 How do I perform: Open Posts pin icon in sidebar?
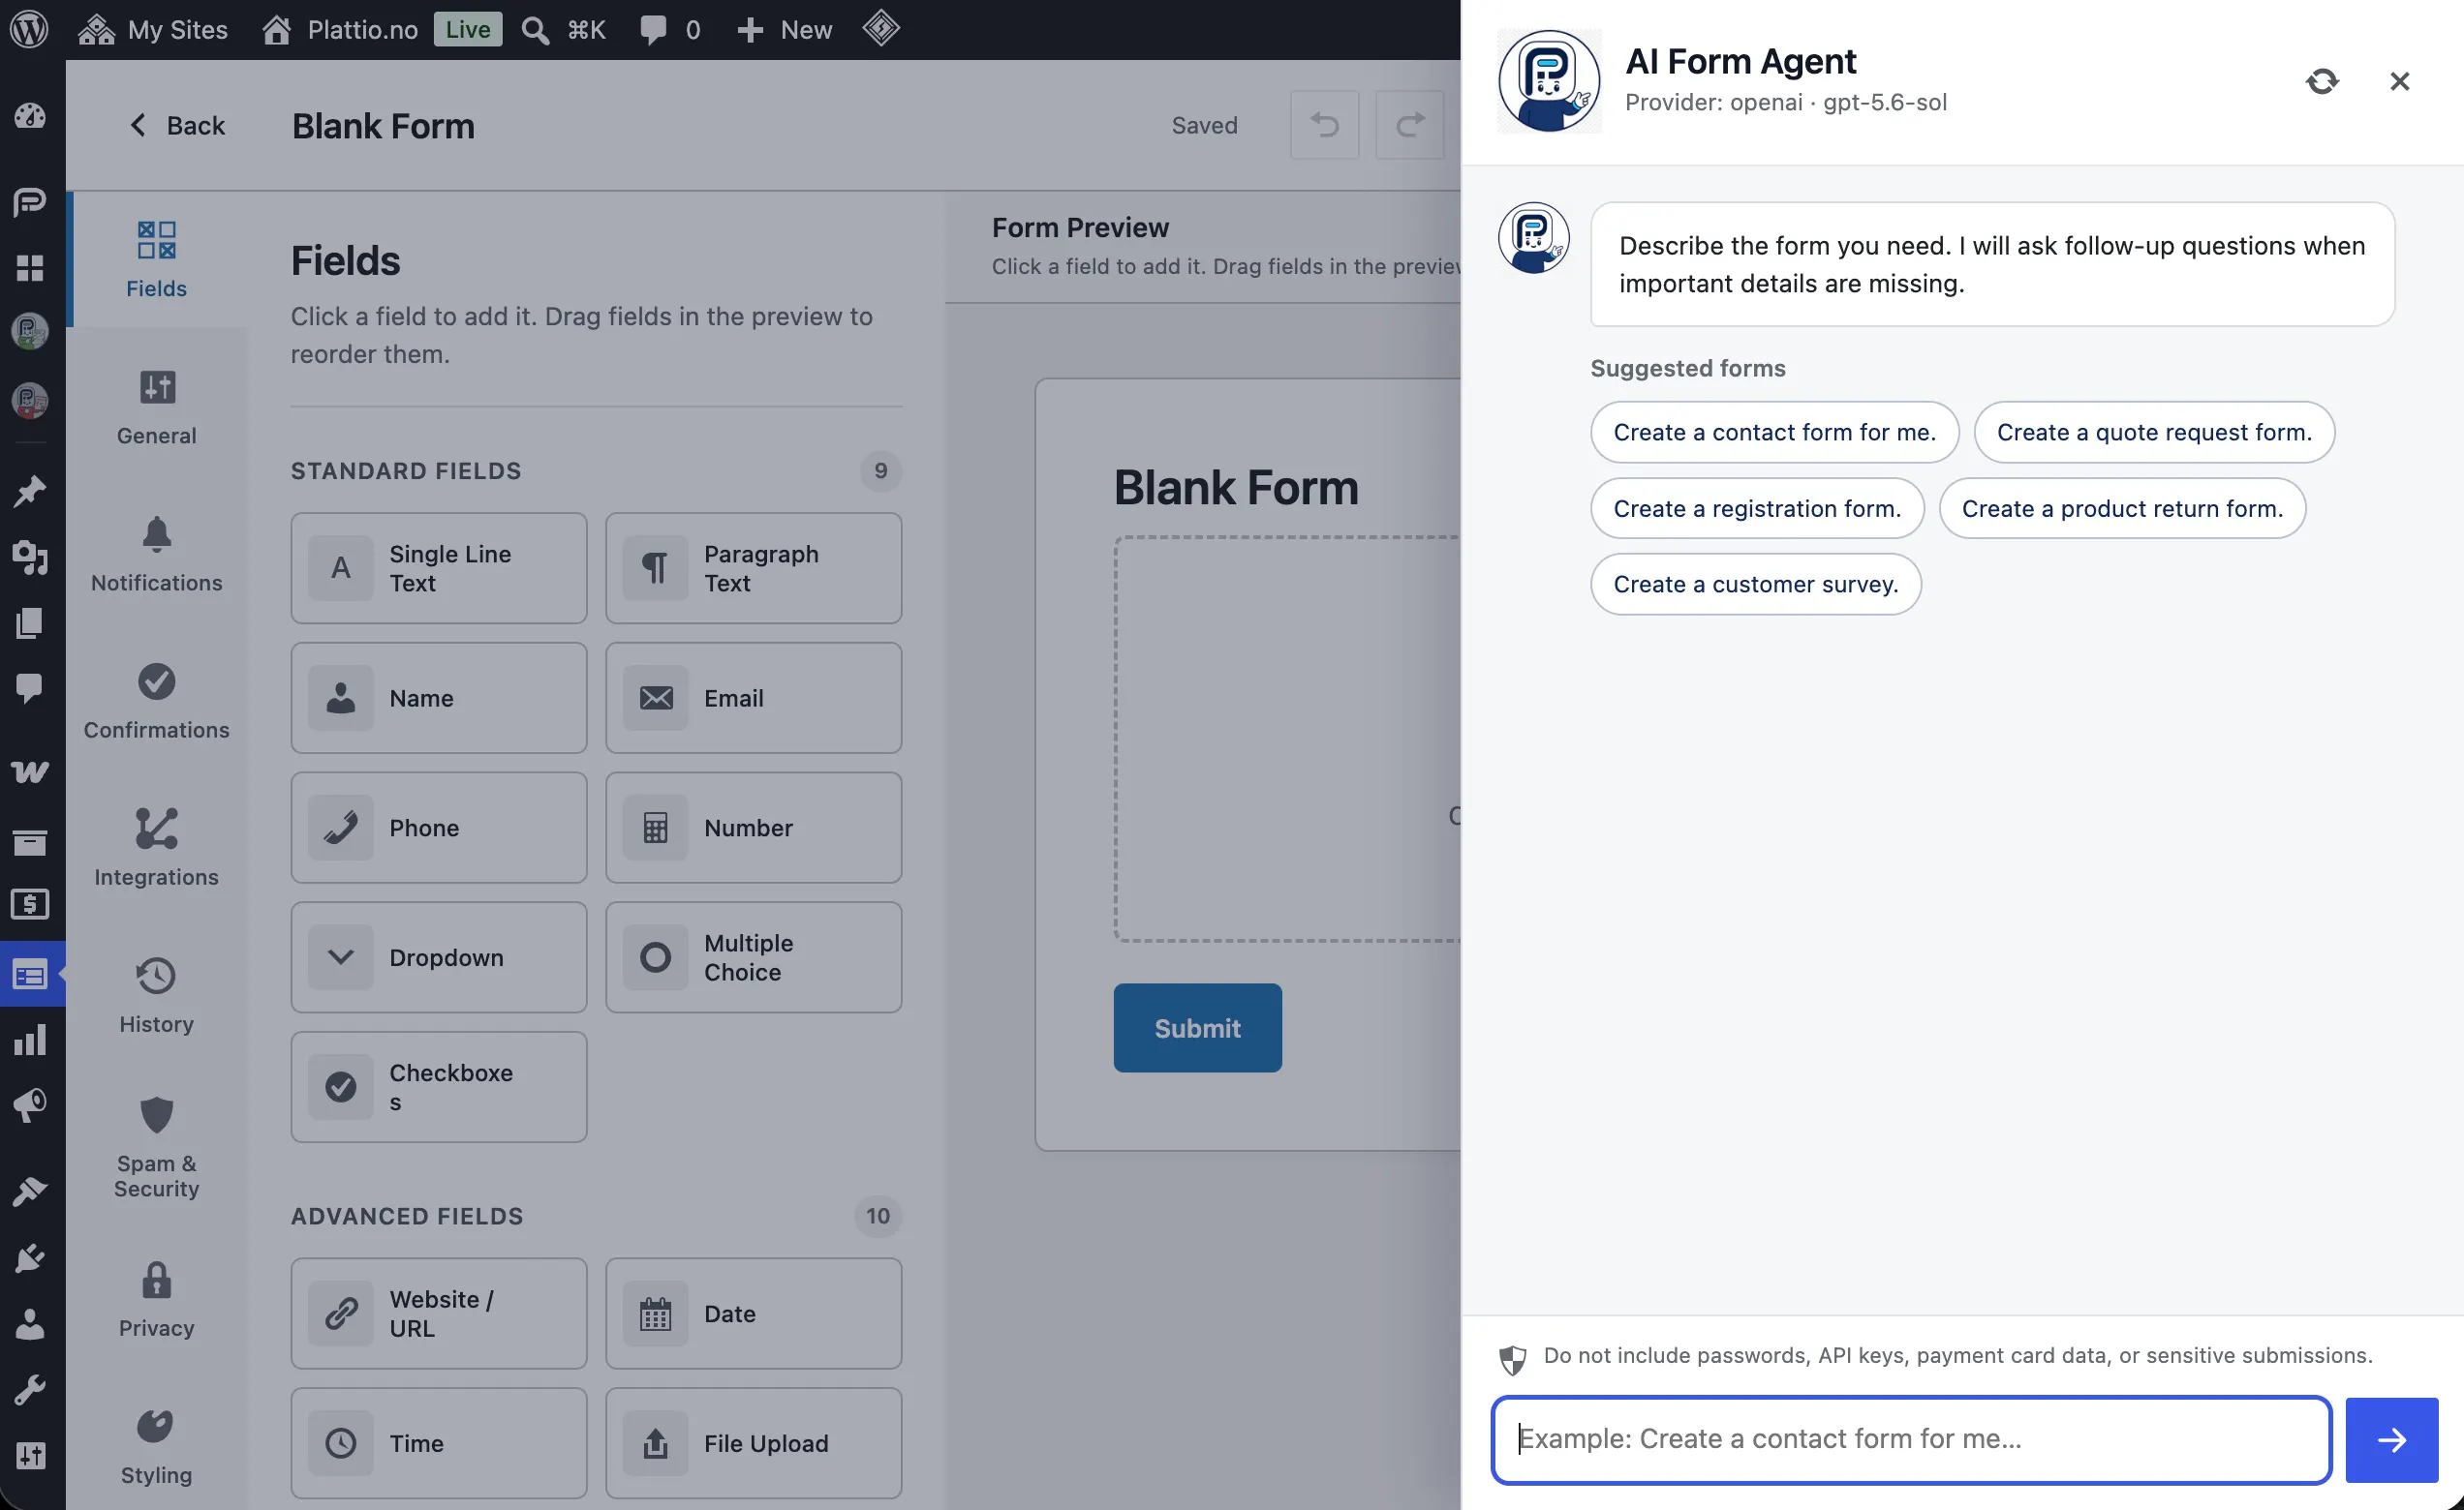pyautogui.click(x=30, y=492)
